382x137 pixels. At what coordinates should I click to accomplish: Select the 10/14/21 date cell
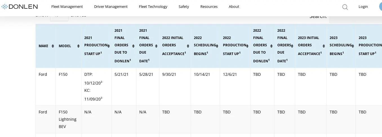[x=205, y=86]
